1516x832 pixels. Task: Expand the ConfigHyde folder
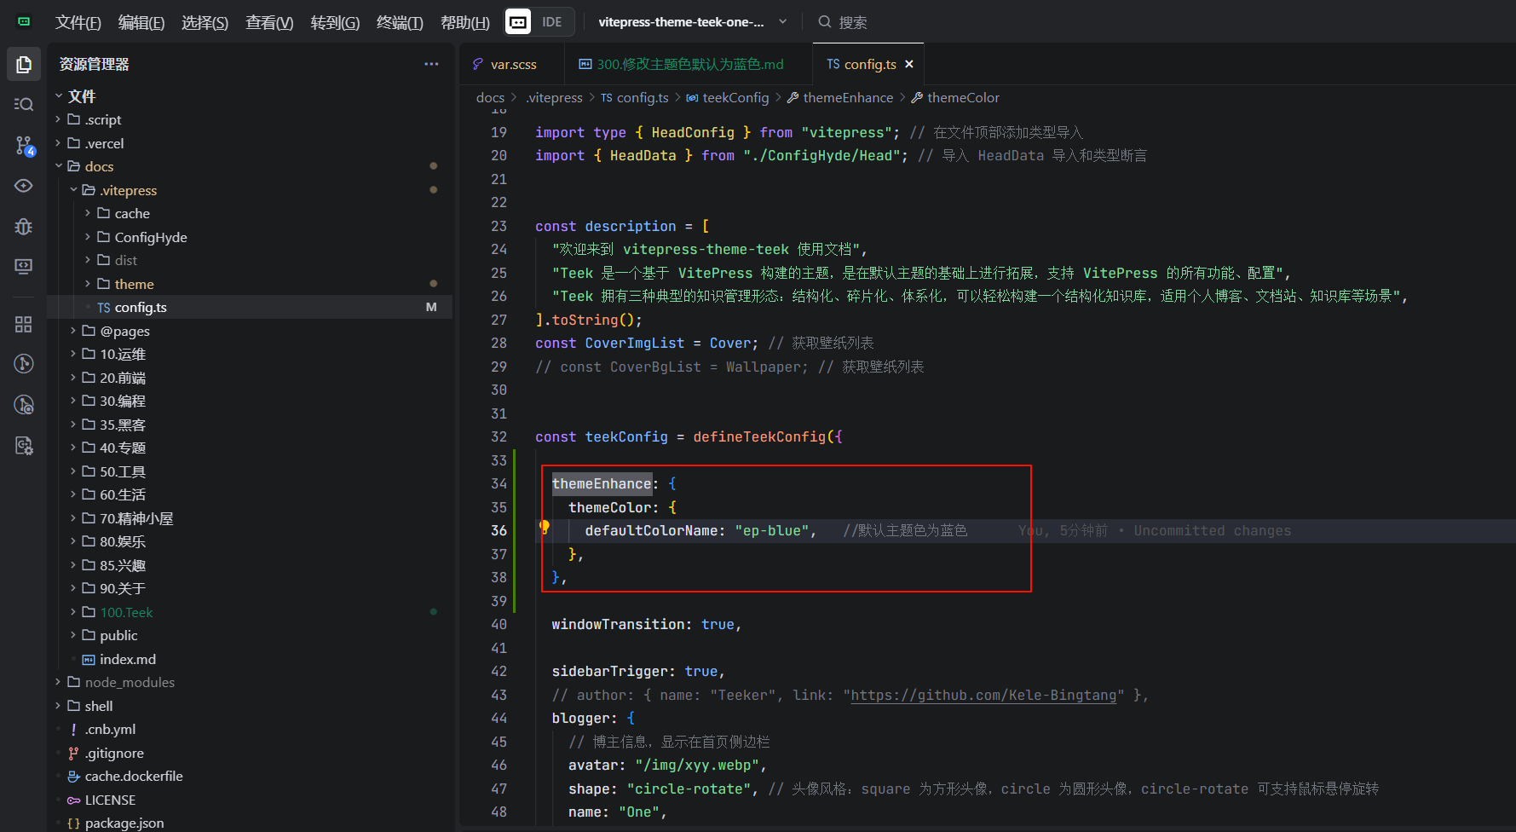tap(88, 237)
